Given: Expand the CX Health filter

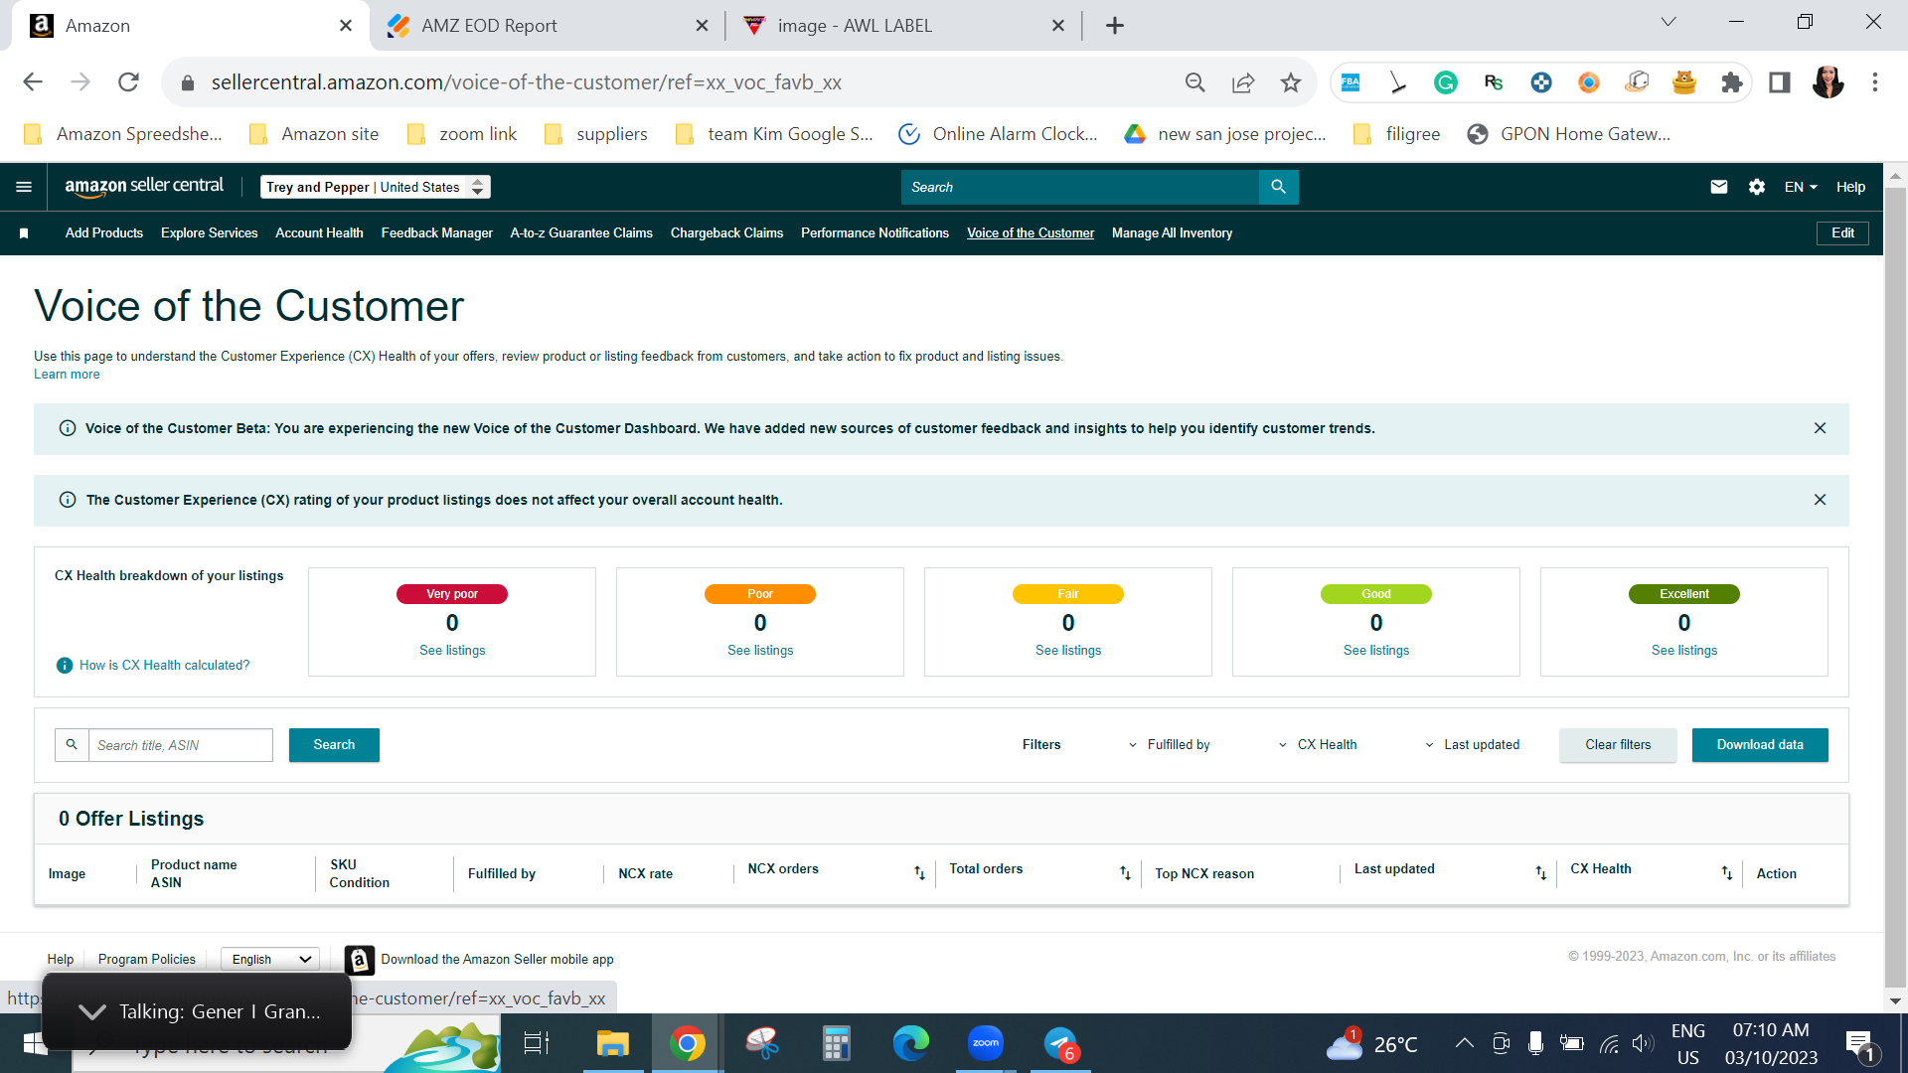Looking at the screenshot, I should 1318,745.
